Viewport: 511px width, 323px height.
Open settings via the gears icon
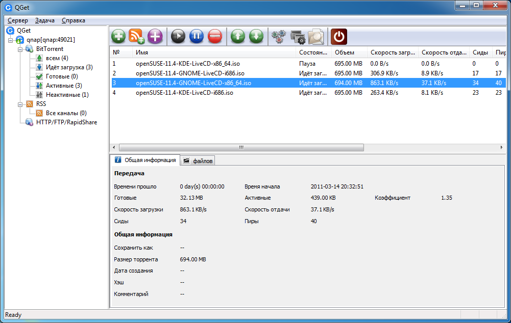coord(279,37)
